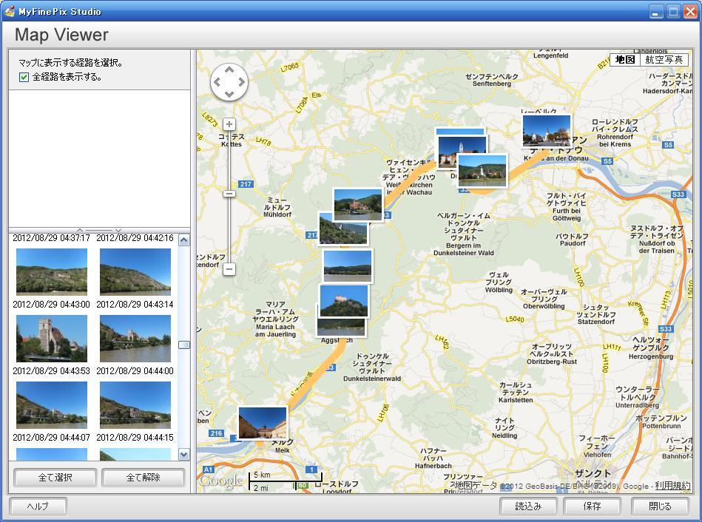Pan the map left with the arrow control
The height and width of the screenshot is (522, 702).
pos(217,82)
